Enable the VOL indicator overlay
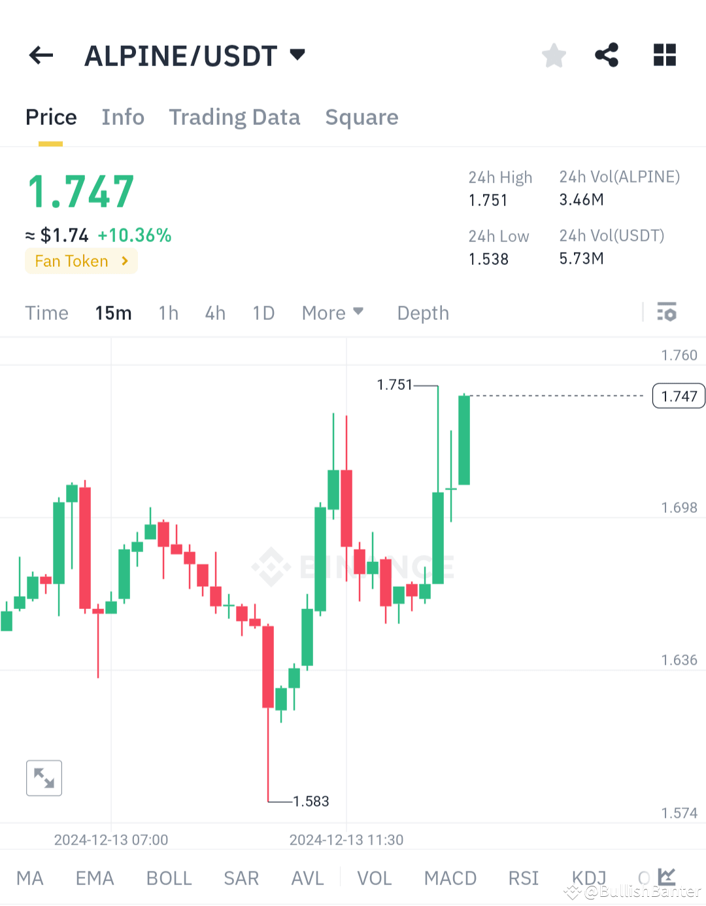706x906 pixels. [374, 878]
